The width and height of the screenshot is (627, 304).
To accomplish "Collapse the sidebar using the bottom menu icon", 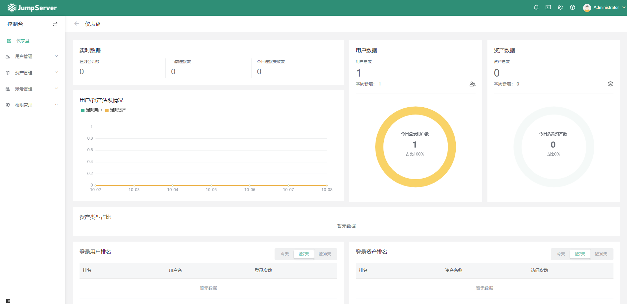I will pyautogui.click(x=8, y=301).
